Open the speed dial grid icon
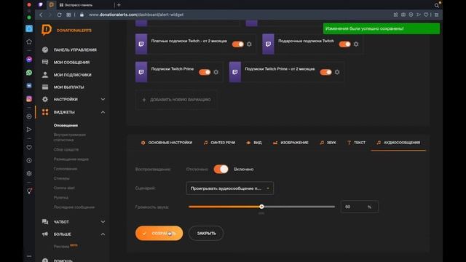The image size is (466, 262). [x=68, y=15]
